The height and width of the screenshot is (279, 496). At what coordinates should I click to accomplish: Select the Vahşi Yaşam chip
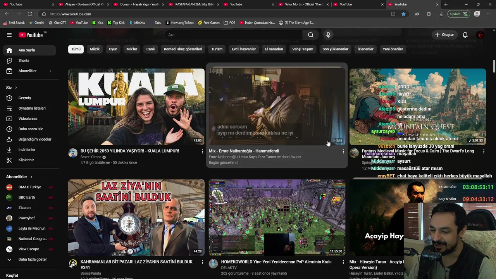coord(303,49)
